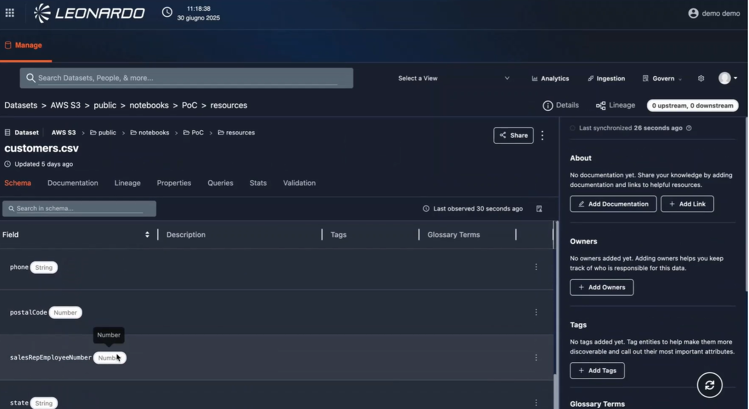
Task: Open row options for postalCode field
Action: tap(536, 312)
